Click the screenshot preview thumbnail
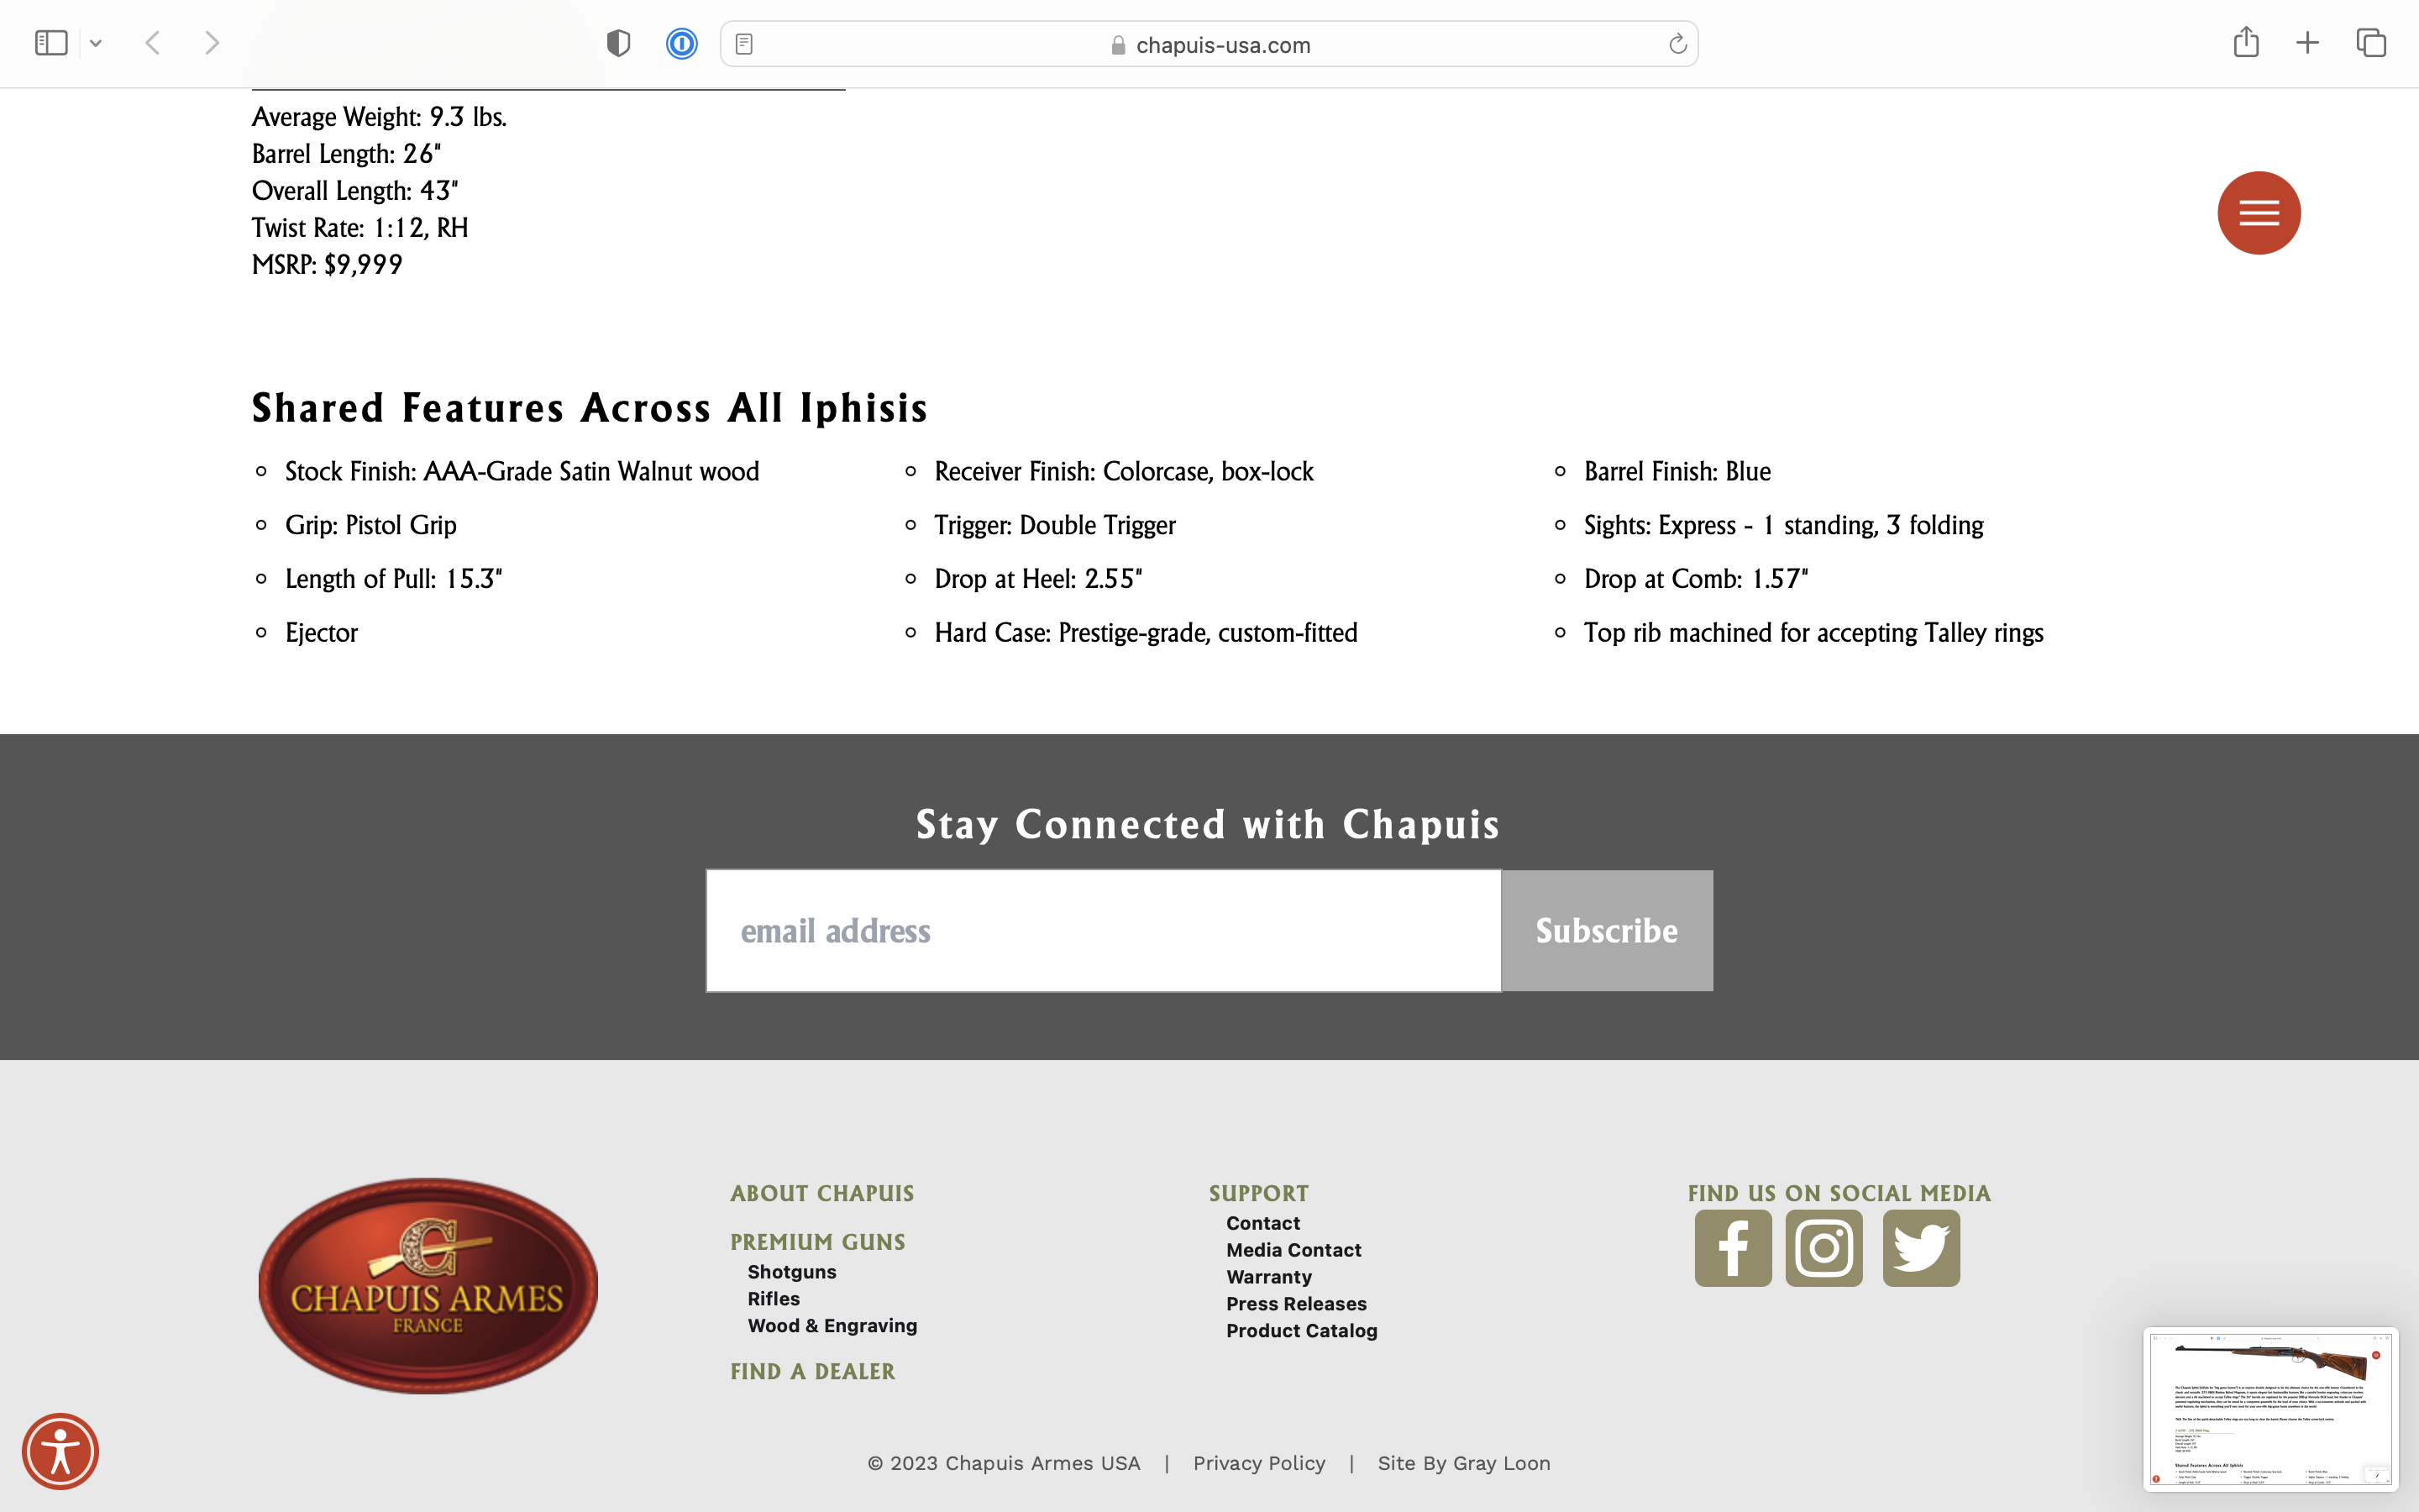Viewport: 2419px width, 1512px height. 2271,1410
